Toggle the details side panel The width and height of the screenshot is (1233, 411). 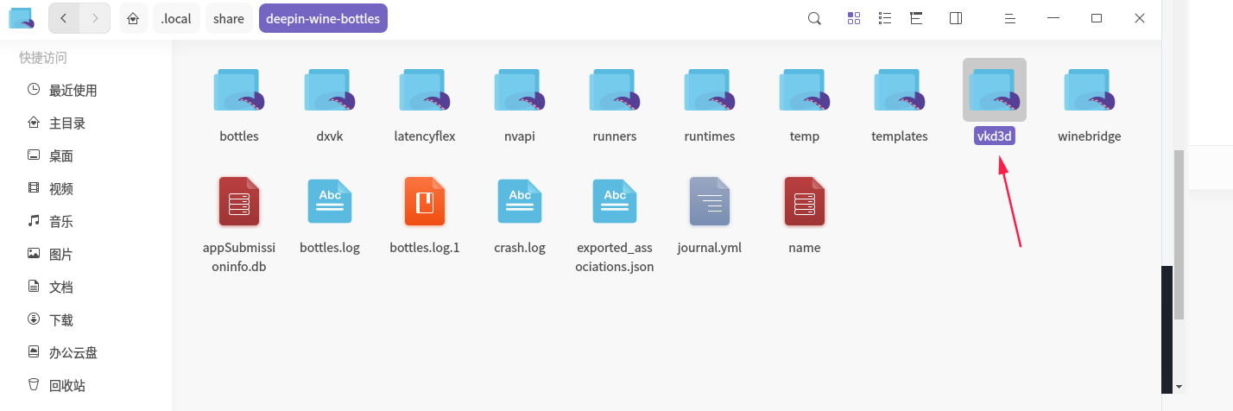(x=956, y=18)
